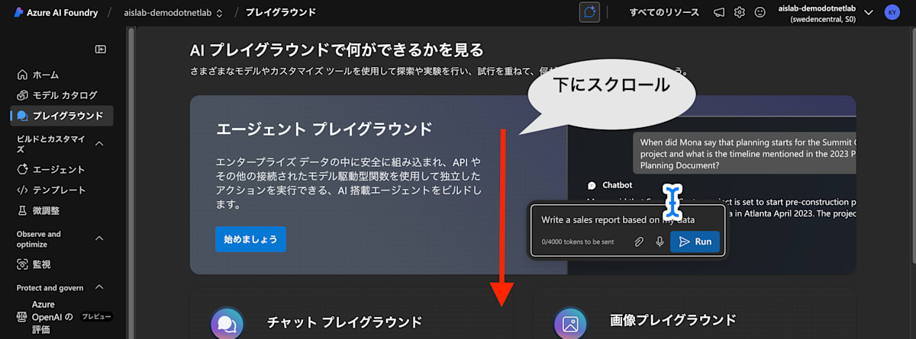Viewport: 916px width, 339px height.
Task: Click the template code icon in sidebar
Action: click(22, 190)
